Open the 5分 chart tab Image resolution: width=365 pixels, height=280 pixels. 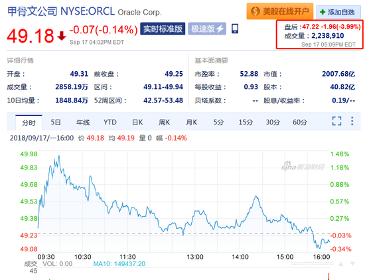tap(218, 122)
